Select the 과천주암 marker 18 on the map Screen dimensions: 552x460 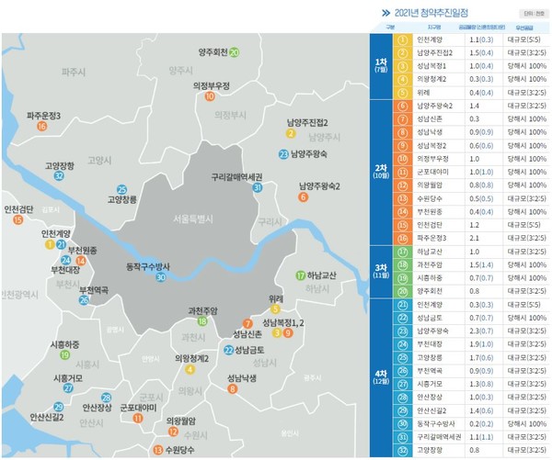202,320
